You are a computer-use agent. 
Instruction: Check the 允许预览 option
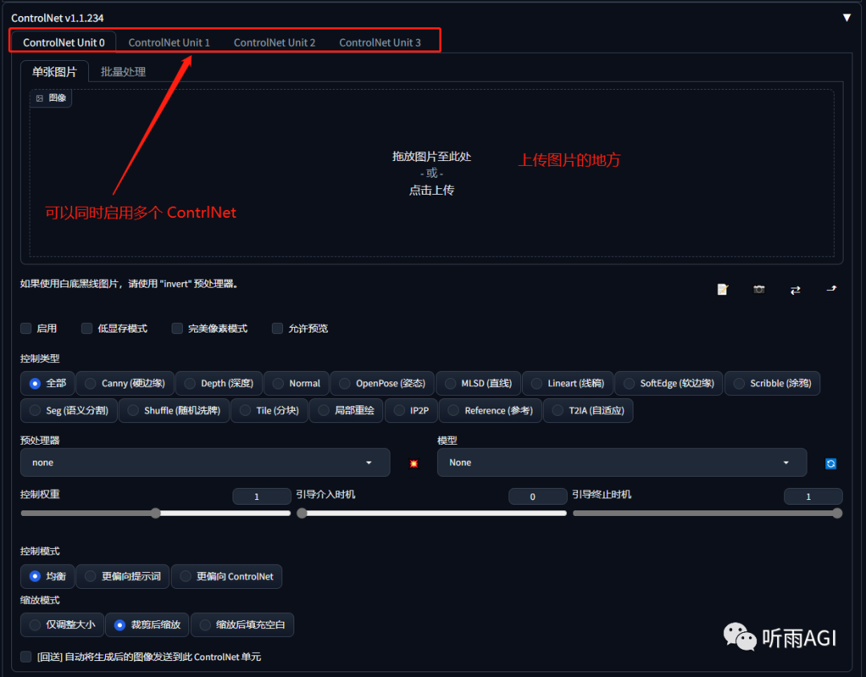(x=277, y=328)
